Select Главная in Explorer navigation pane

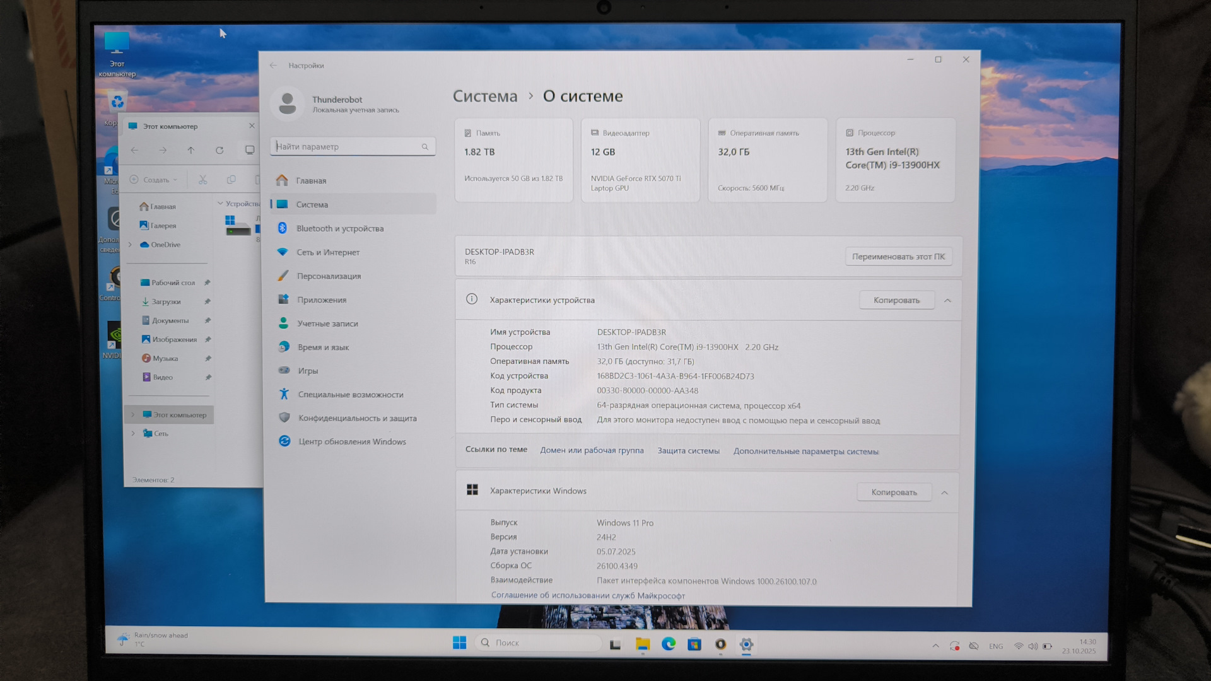[158, 206]
